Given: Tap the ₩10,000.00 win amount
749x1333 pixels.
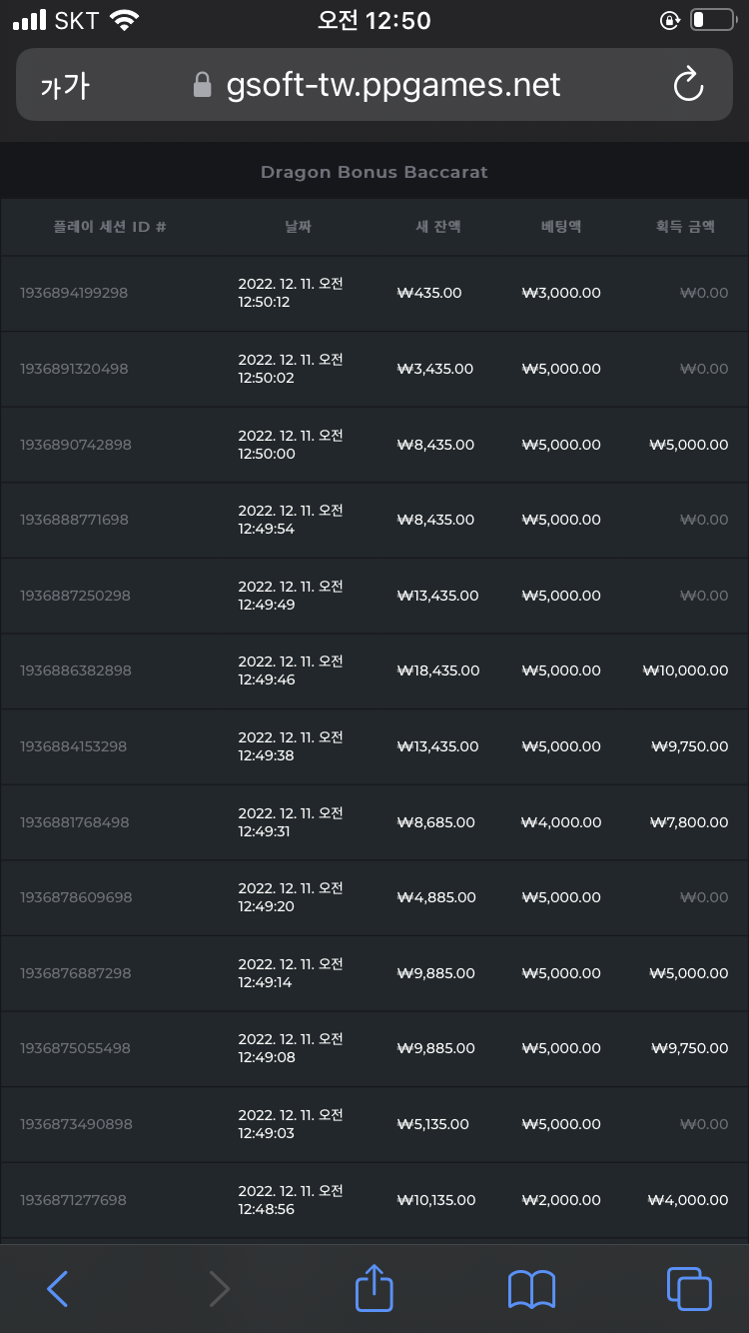Looking at the screenshot, I should pos(685,670).
